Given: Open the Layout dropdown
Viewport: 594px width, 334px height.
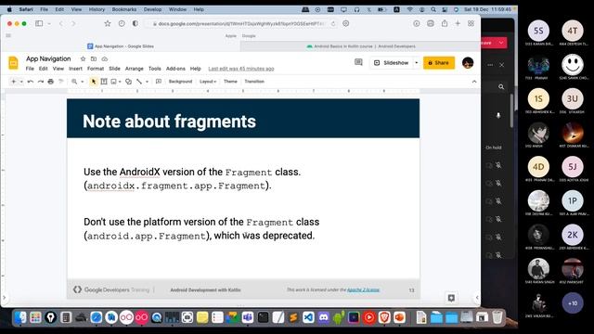Looking at the screenshot, I should [208, 82].
